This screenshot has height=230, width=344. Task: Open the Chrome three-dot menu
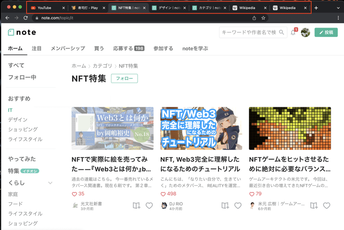(x=338, y=18)
